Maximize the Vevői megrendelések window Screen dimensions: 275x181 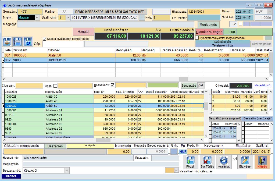tap(259, 5)
